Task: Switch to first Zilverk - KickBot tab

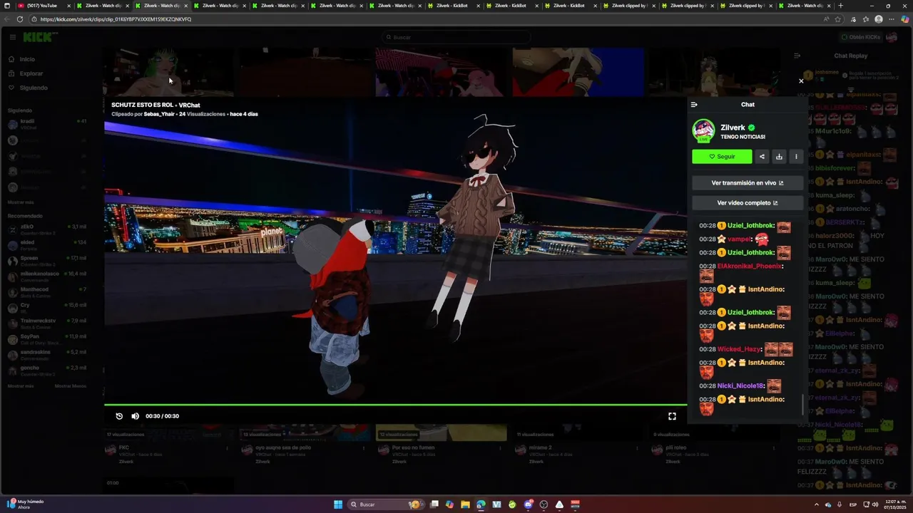Action: [x=452, y=6]
